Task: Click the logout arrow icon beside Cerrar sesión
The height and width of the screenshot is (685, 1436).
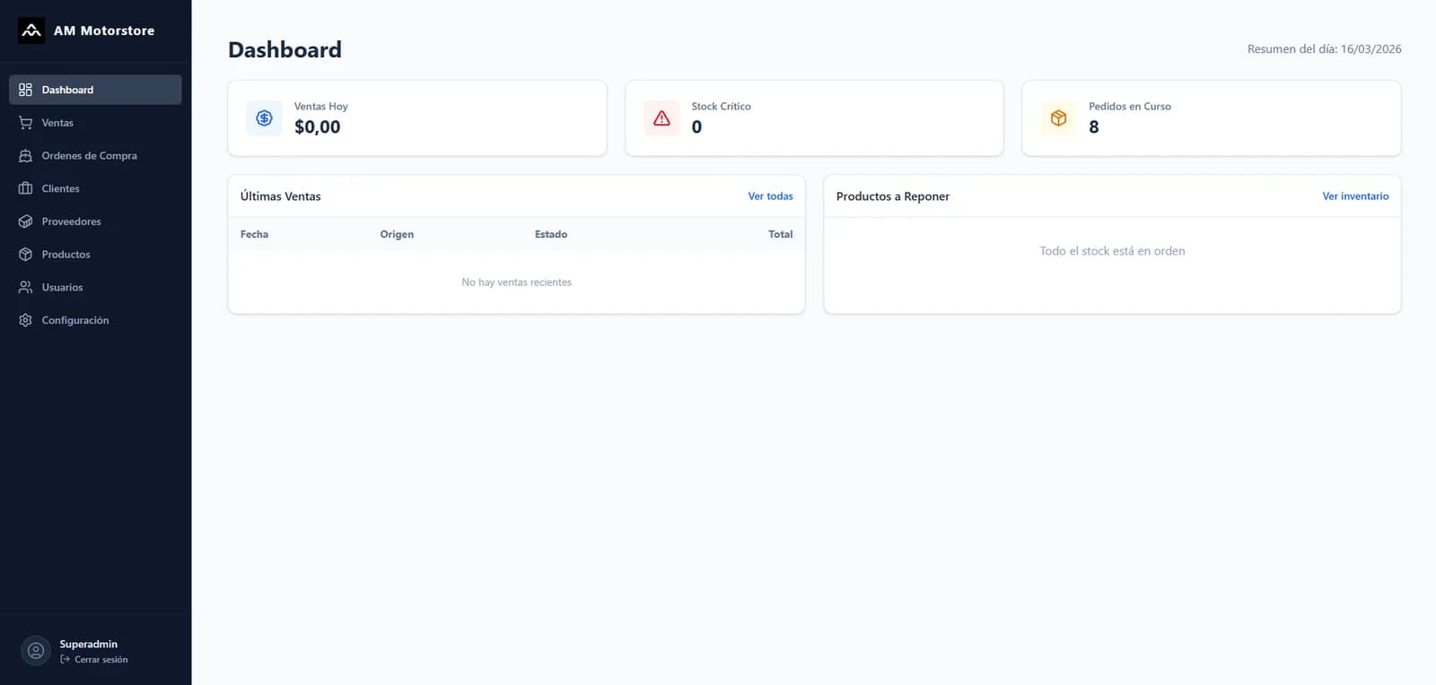Action: 65,660
